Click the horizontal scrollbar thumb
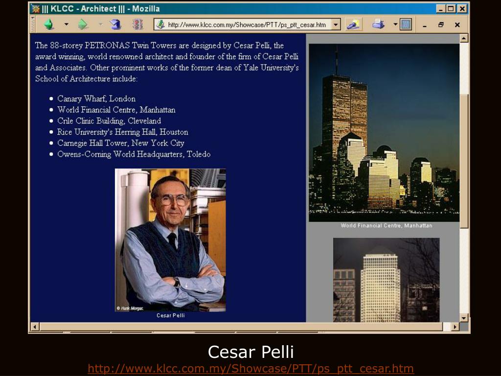The width and height of the screenshot is (501, 376). [x=241, y=327]
